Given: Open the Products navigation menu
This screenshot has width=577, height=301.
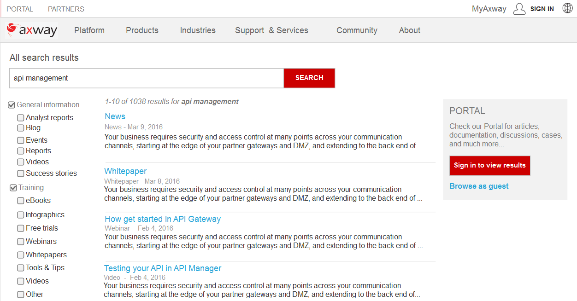Looking at the screenshot, I should click(142, 30).
